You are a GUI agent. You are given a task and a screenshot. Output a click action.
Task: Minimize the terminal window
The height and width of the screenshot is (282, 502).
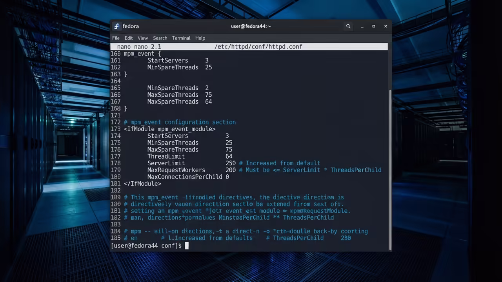pyautogui.click(x=362, y=26)
